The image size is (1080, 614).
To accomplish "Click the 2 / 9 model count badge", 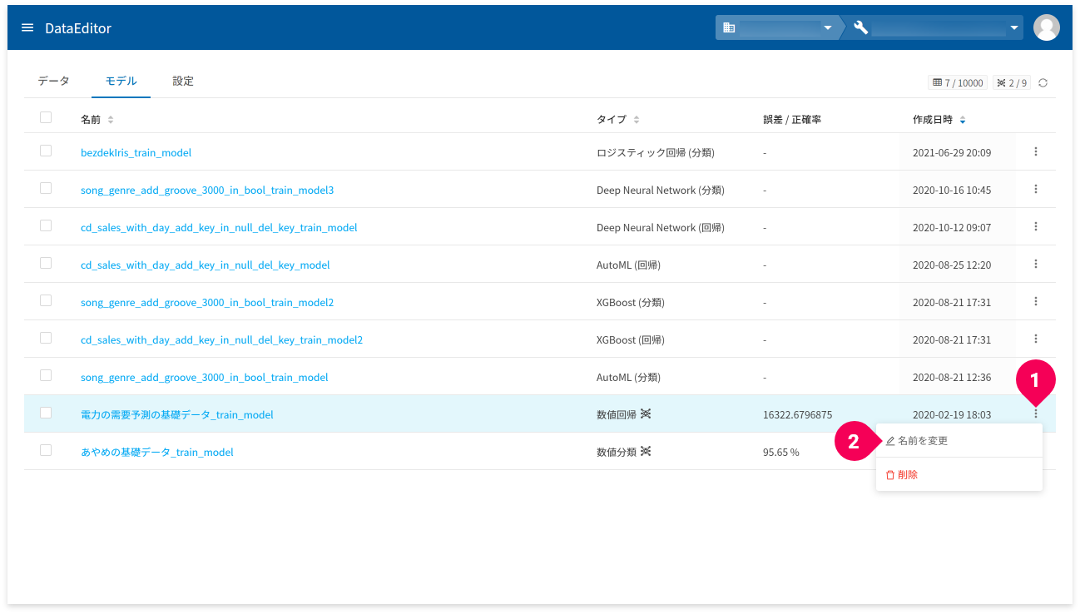I will click(1012, 83).
